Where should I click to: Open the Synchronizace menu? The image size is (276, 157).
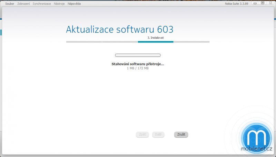[x=42, y=3]
